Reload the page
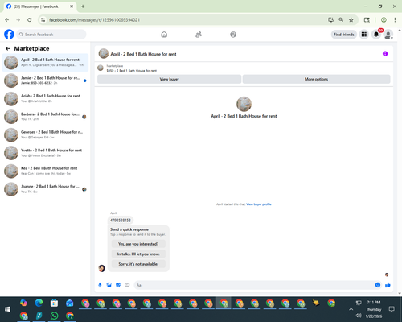Image resolution: width=402 pixels, height=322 pixels. 30,20
